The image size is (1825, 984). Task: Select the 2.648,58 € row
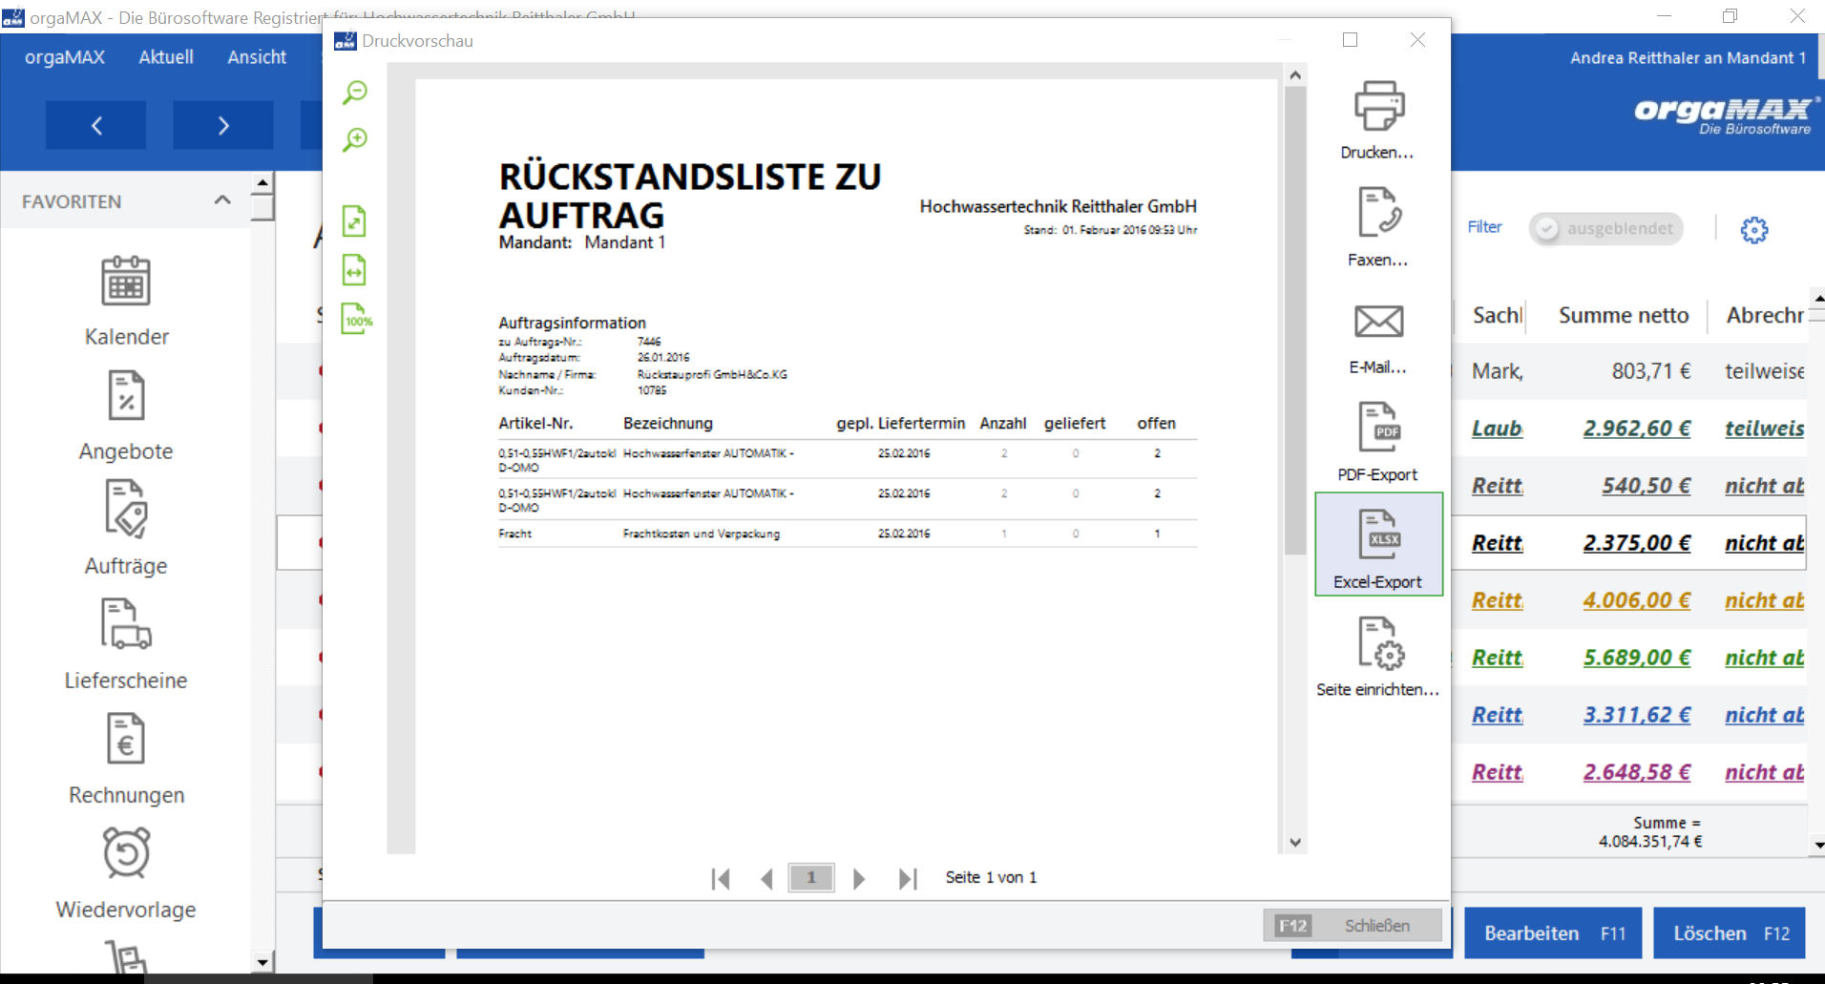[1627, 772]
